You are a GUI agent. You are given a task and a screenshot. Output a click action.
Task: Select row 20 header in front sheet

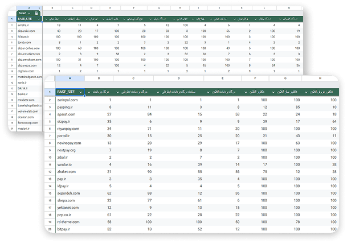[50, 229]
